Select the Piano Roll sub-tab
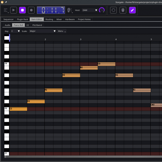Screen dimensions: 162x162 [18, 25]
